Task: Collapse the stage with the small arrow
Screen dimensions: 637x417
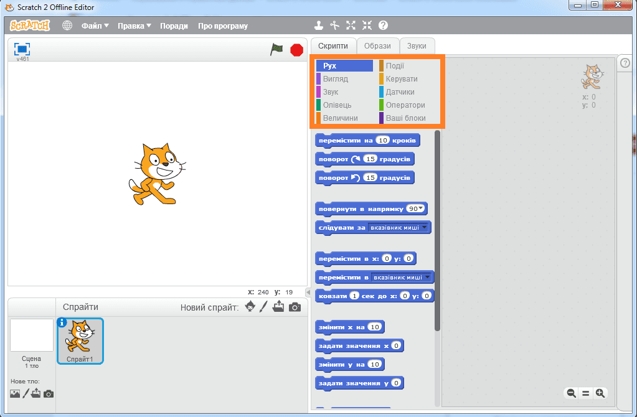Action: (308, 292)
